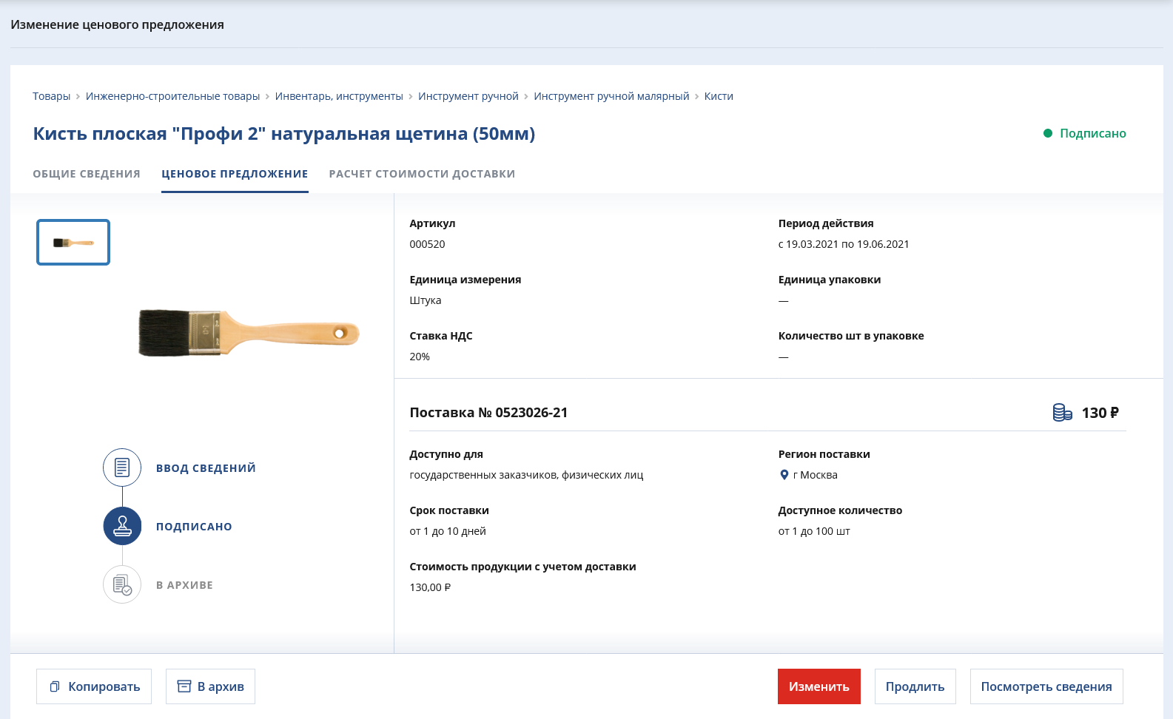Open the Общие сведения tab

click(x=87, y=174)
